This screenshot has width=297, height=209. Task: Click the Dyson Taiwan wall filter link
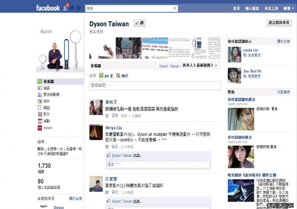pos(169,66)
